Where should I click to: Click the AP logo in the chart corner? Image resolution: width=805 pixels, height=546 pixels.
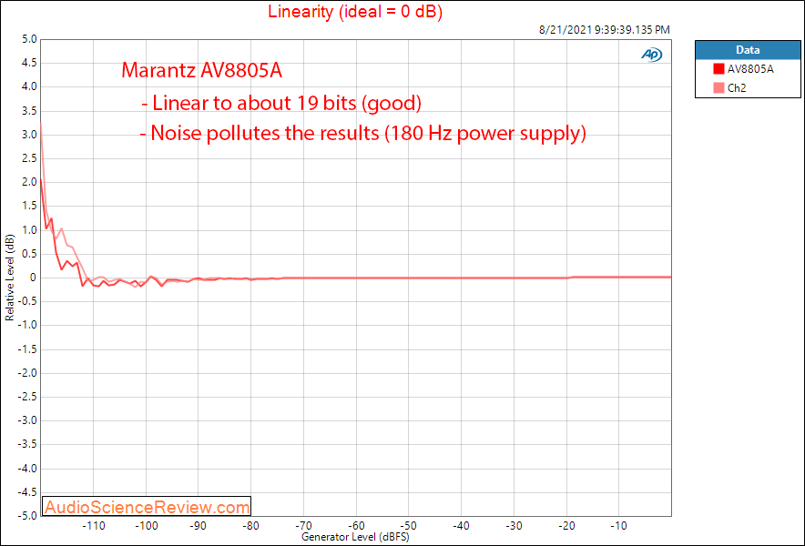(x=651, y=55)
